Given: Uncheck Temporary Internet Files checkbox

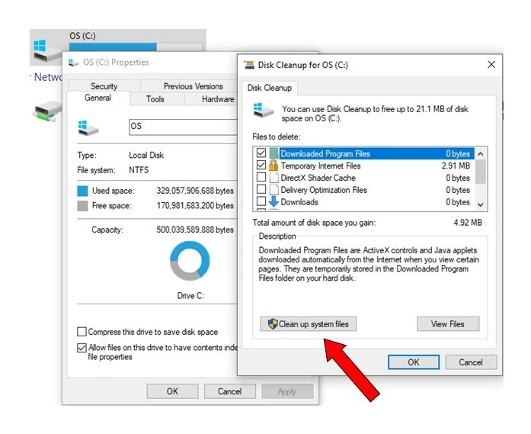Looking at the screenshot, I should 261,165.
